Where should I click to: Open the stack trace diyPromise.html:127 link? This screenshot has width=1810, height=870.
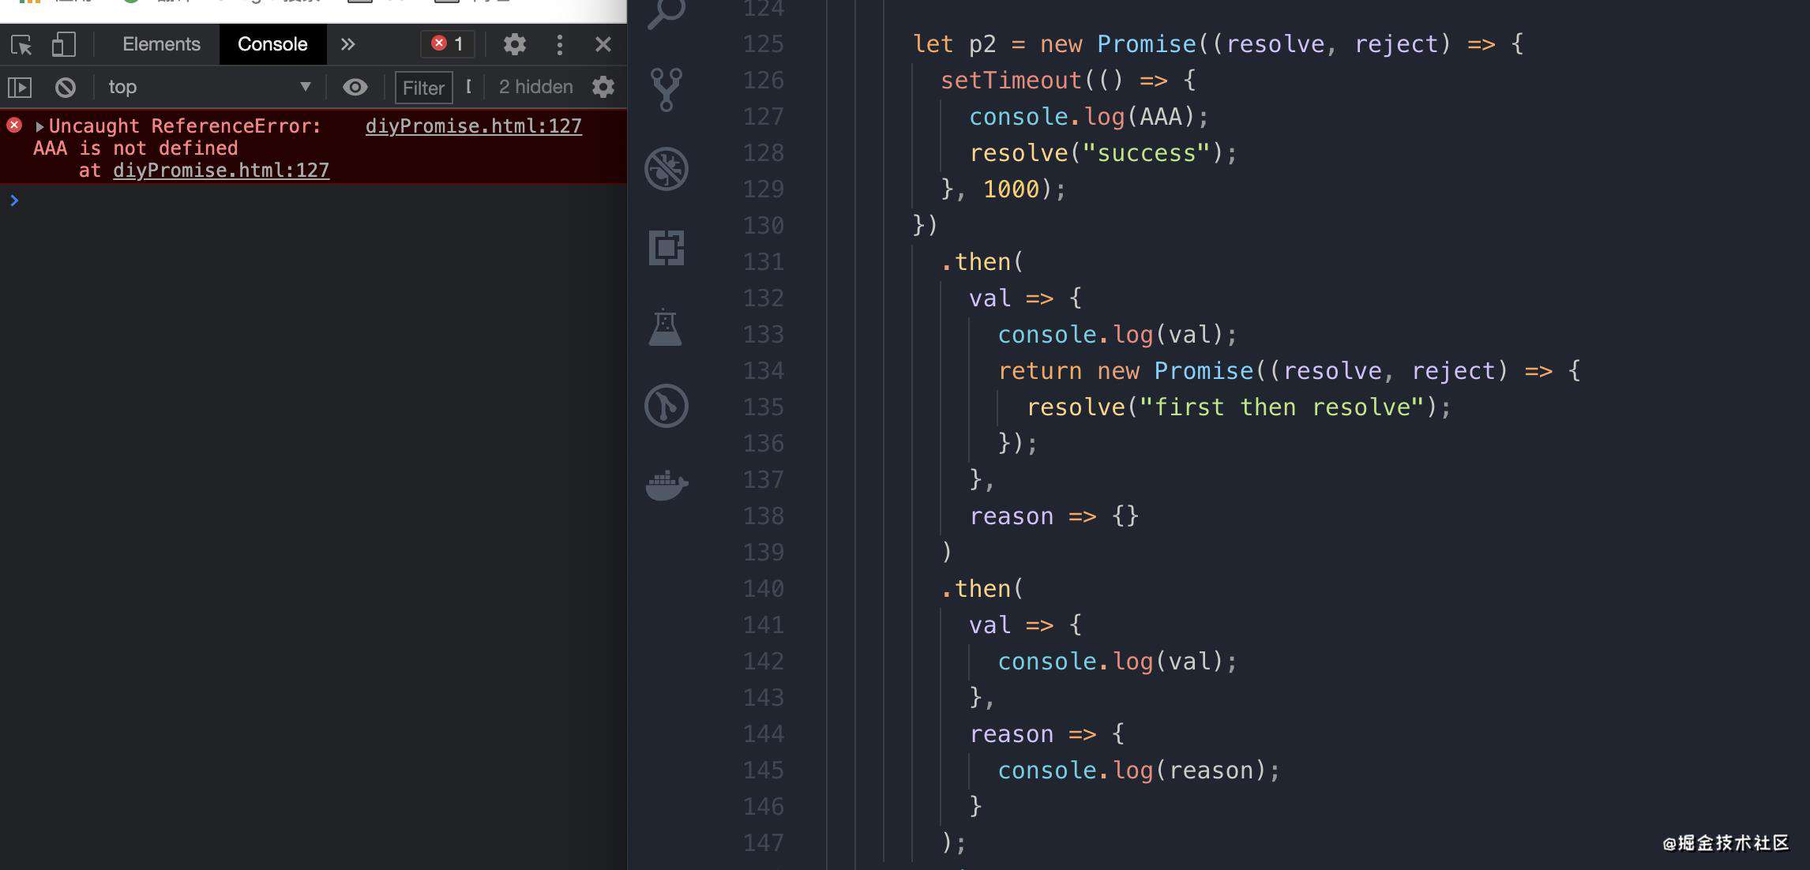[x=221, y=170]
